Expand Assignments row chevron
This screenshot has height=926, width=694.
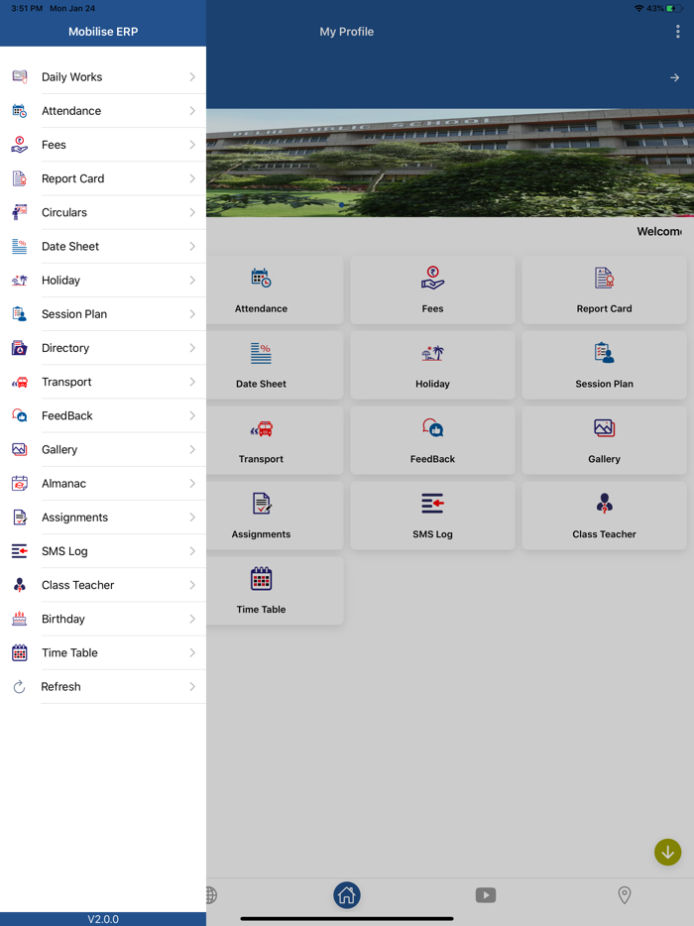point(192,518)
